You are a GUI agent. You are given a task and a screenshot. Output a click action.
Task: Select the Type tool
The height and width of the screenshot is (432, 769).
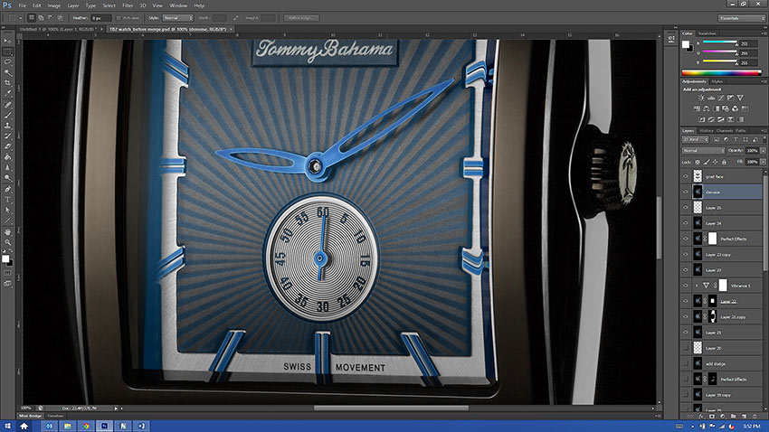pyautogui.click(x=7, y=200)
